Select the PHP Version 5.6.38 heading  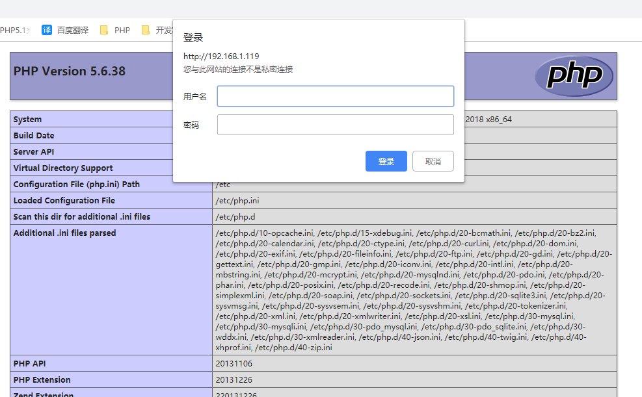(70, 71)
